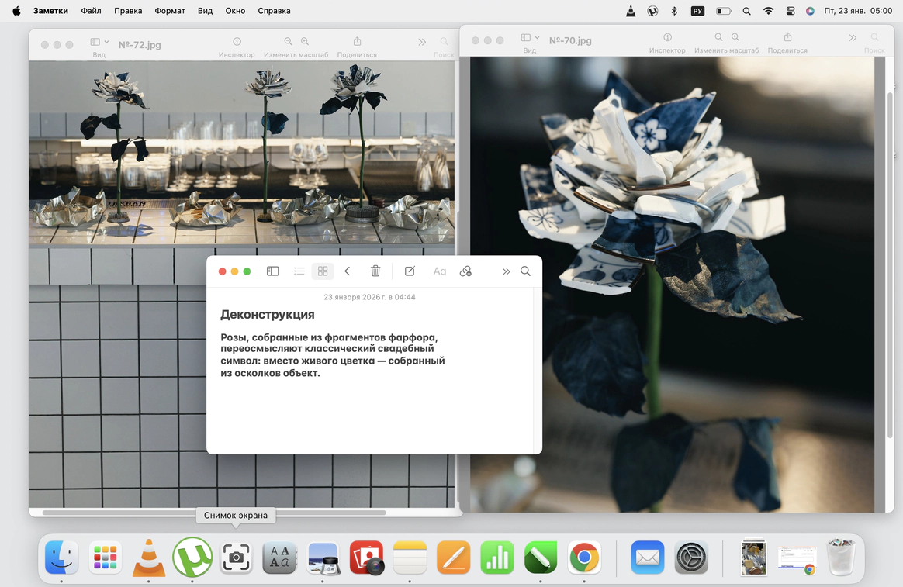Click horizontal scrollbar of №-72.jpg window
Viewport: 903px width, 587px height.
[x=213, y=512]
